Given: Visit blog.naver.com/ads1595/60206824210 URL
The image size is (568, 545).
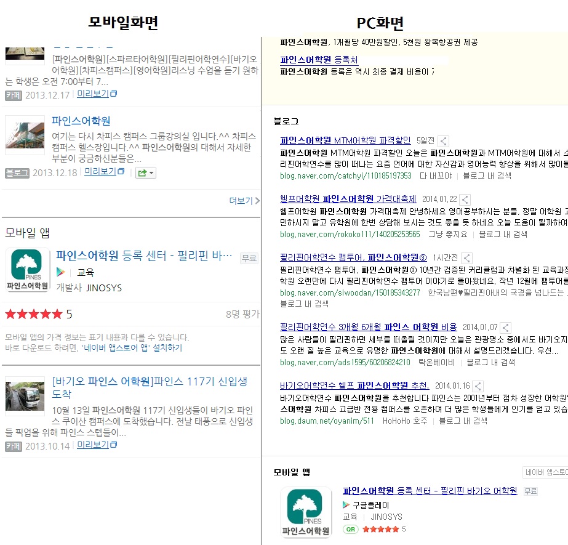Looking at the screenshot, I should (345, 362).
